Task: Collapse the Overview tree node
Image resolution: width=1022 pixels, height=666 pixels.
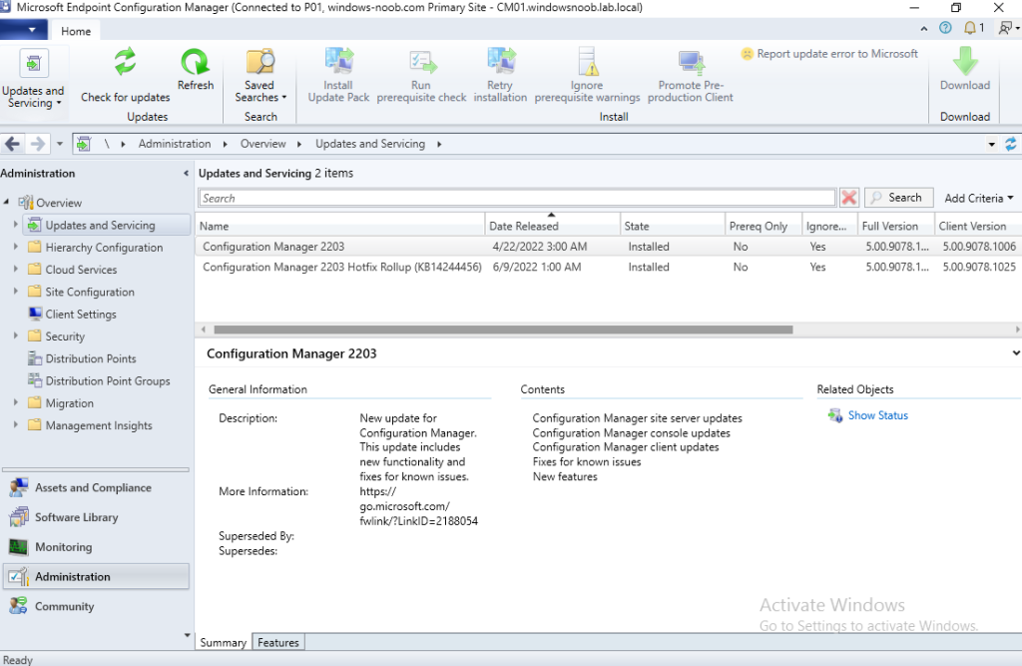Action: 7,203
